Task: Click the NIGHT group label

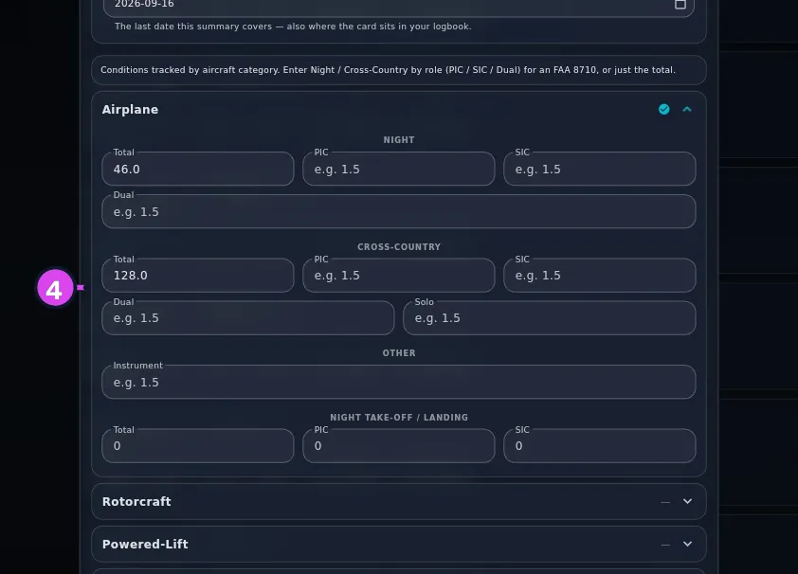Action: point(398,140)
